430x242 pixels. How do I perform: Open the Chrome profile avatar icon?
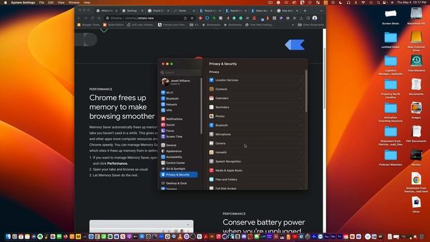tap(315, 18)
